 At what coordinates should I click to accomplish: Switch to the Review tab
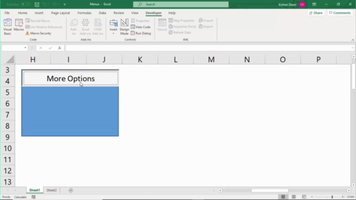pyautogui.click(x=118, y=13)
